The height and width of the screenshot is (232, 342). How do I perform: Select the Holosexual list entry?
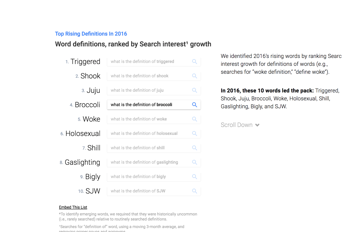[x=83, y=133]
